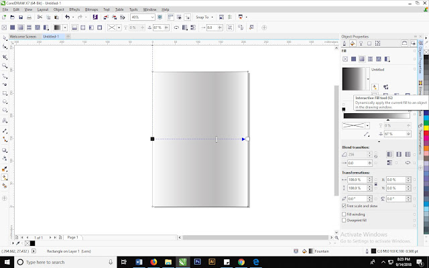429x268 pixels.
Task: Select the Pick tool in the toolbox
Action: pos(5,38)
